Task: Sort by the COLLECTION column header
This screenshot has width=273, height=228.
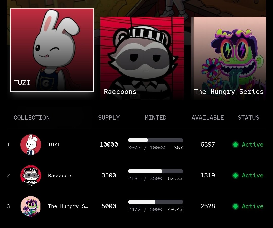Action: 32,118
